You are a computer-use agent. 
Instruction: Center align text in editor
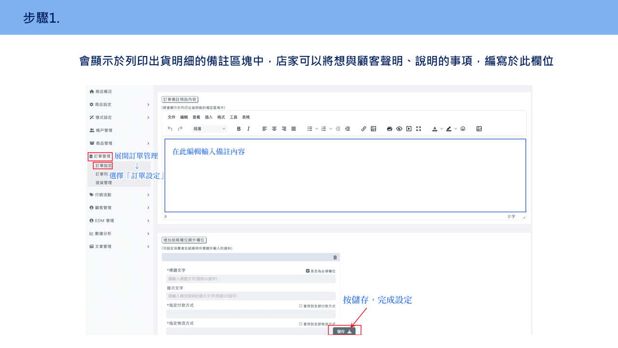(274, 129)
